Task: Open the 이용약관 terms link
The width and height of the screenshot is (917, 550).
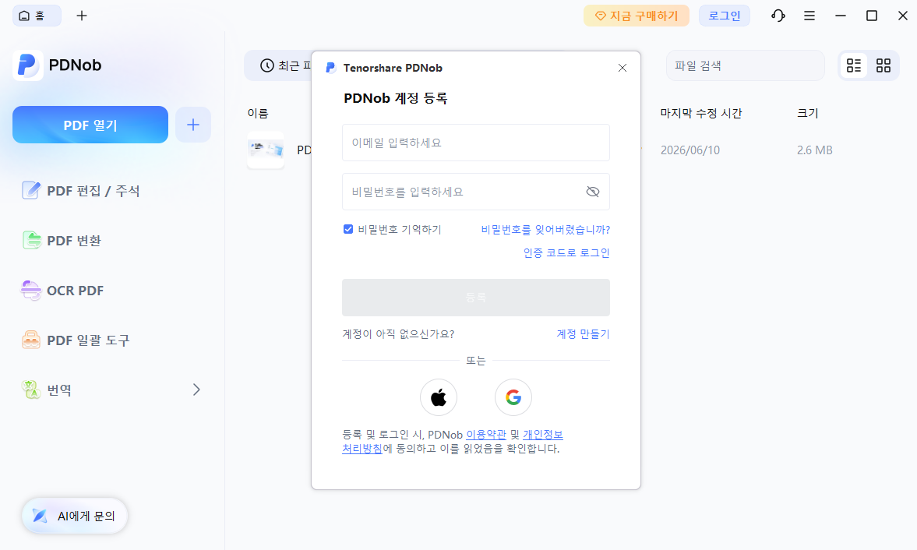Action: point(486,435)
